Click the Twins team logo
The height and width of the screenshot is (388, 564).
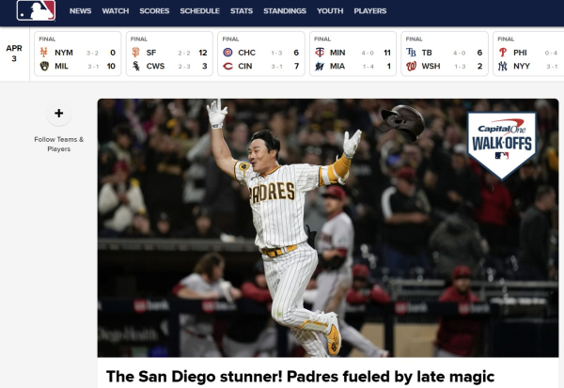click(320, 53)
